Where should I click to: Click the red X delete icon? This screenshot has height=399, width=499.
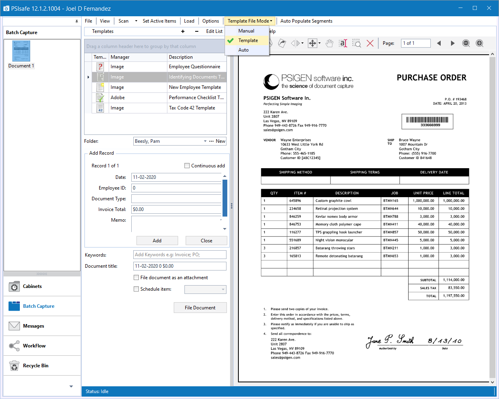[370, 43]
